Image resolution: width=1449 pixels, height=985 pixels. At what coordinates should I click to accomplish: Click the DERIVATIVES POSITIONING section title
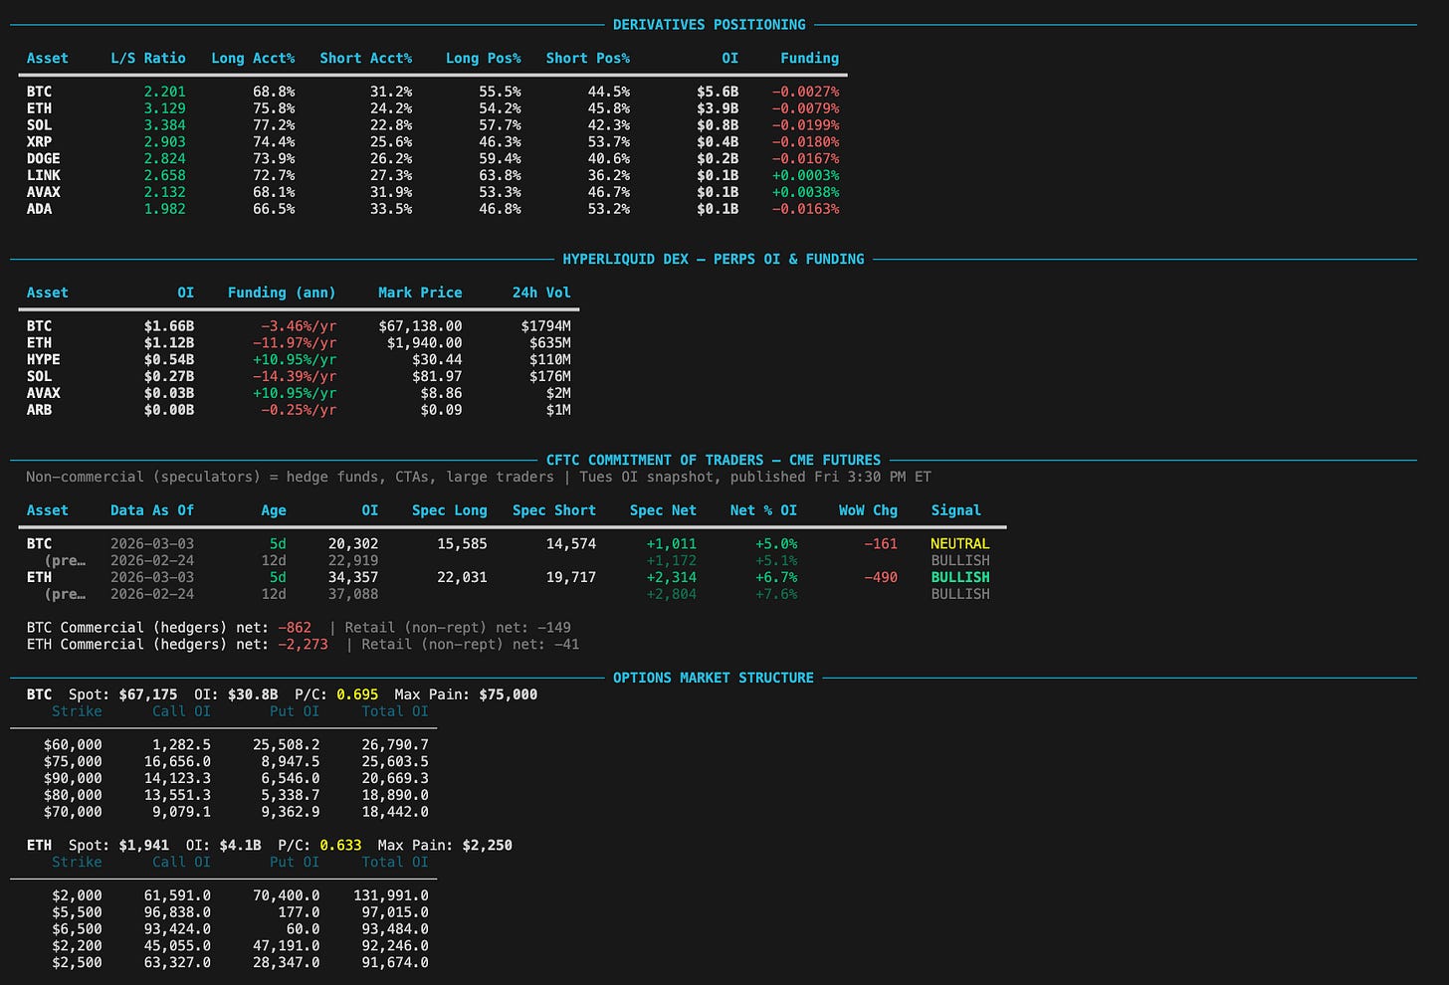tap(709, 24)
